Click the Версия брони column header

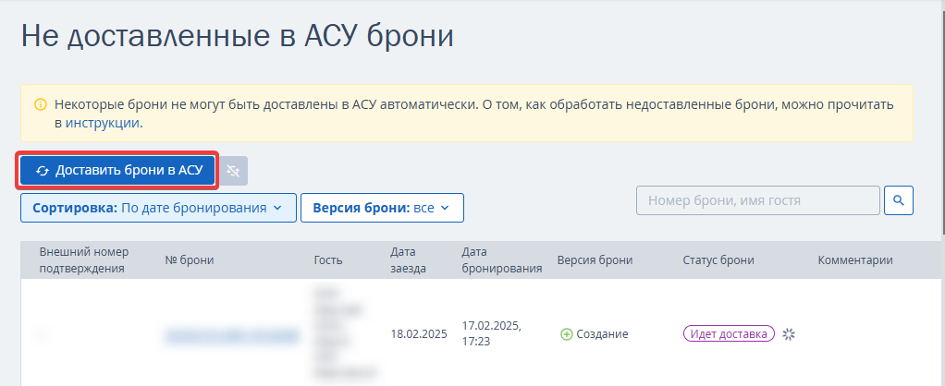pyautogui.click(x=595, y=260)
